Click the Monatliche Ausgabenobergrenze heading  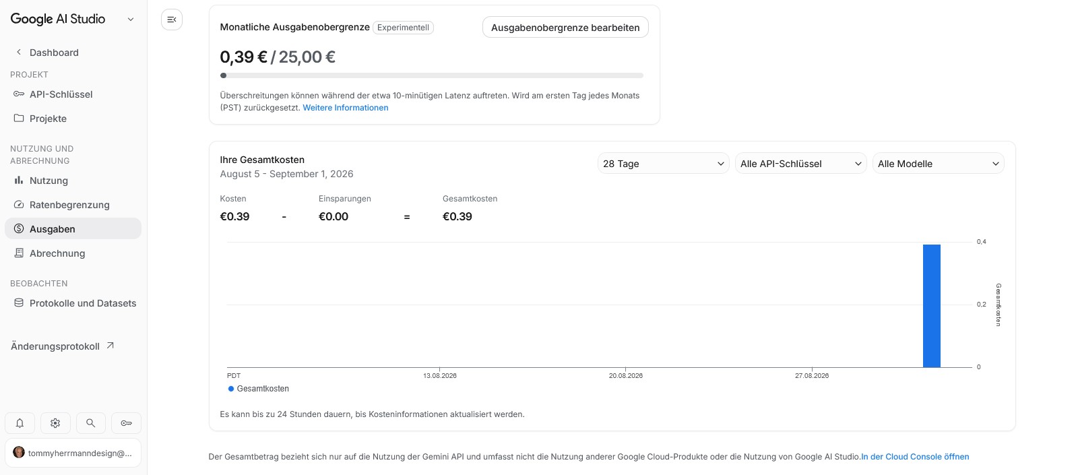(x=294, y=27)
